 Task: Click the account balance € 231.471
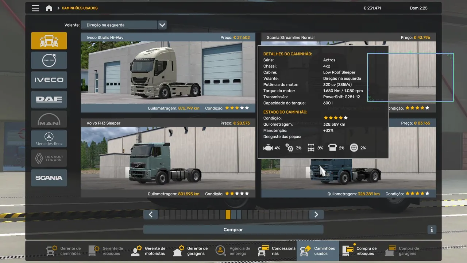pyautogui.click(x=372, y=8)
